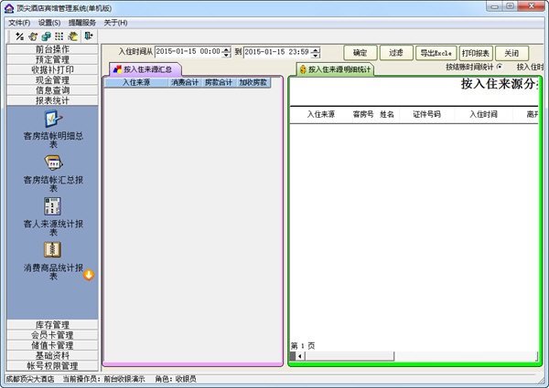Viewport: 549px width, 388px height.
Task: Click the 入住时间 column in the detail report
Action: pos(483,114)
